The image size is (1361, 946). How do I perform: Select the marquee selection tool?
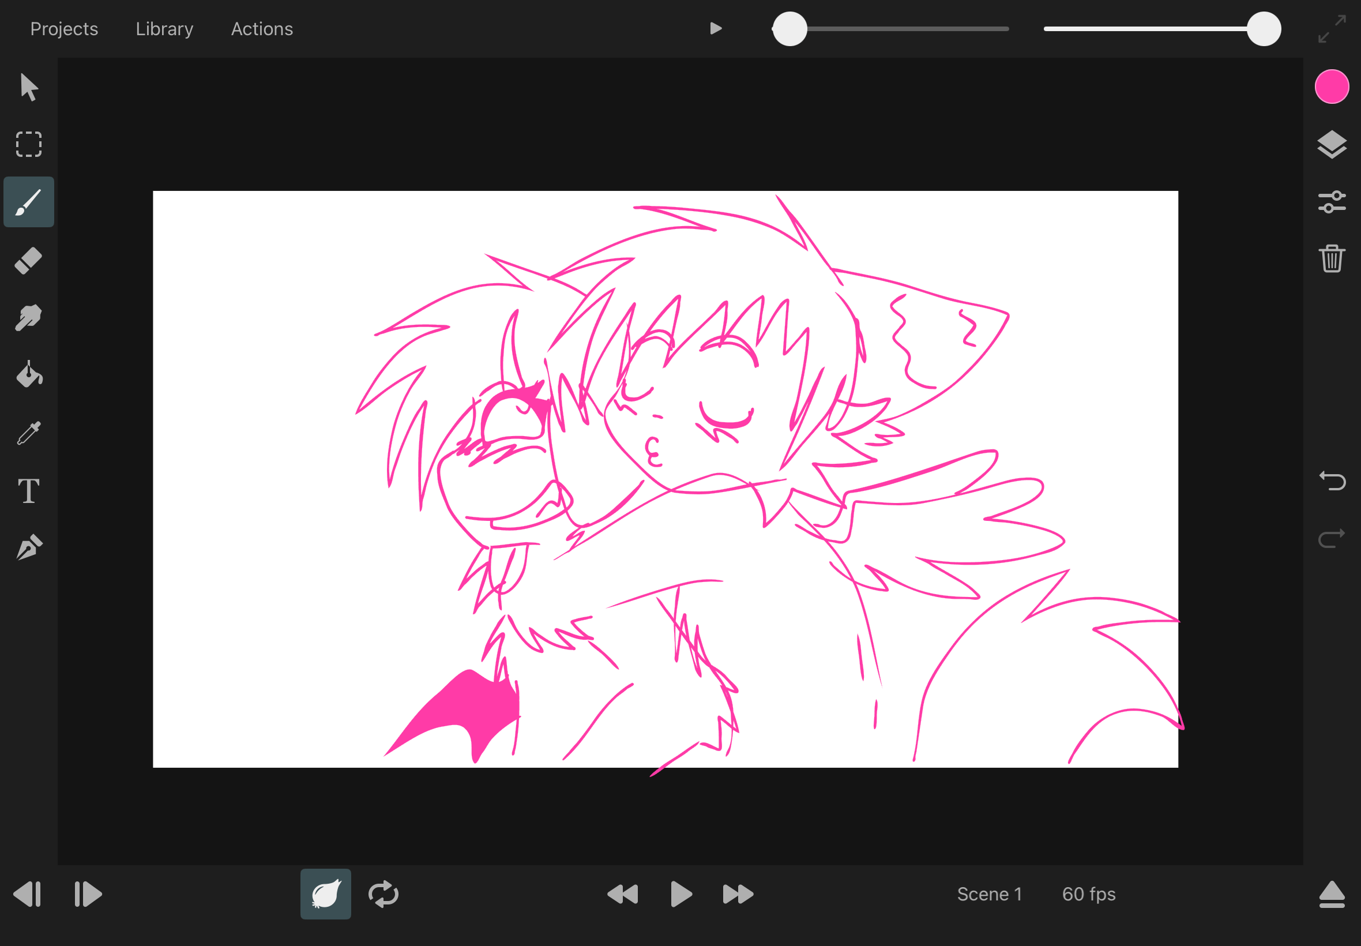tap(28, 144)
